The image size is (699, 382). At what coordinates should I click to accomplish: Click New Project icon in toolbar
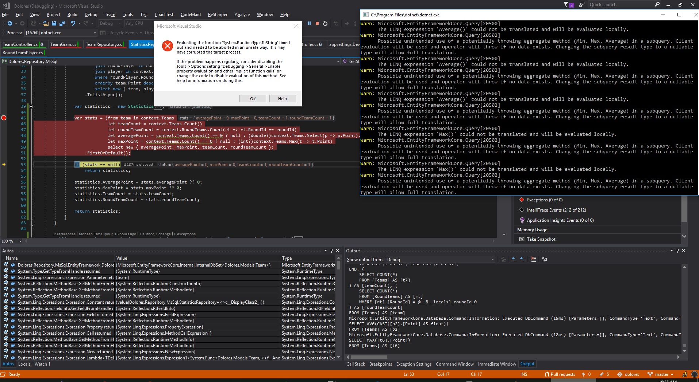[x=33, y=23]
